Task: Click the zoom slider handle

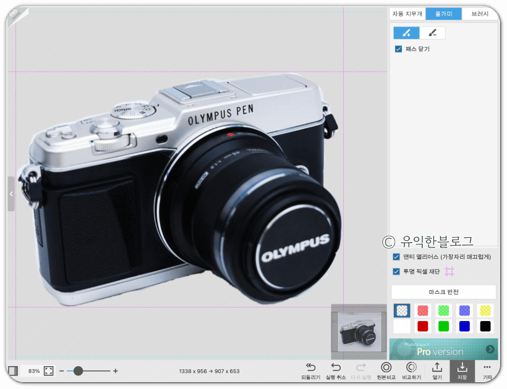Action: (x=78, y=371)
